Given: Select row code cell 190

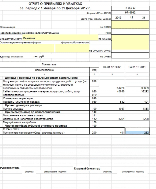Looking at the screenshot, I should (x=94, y=126).
